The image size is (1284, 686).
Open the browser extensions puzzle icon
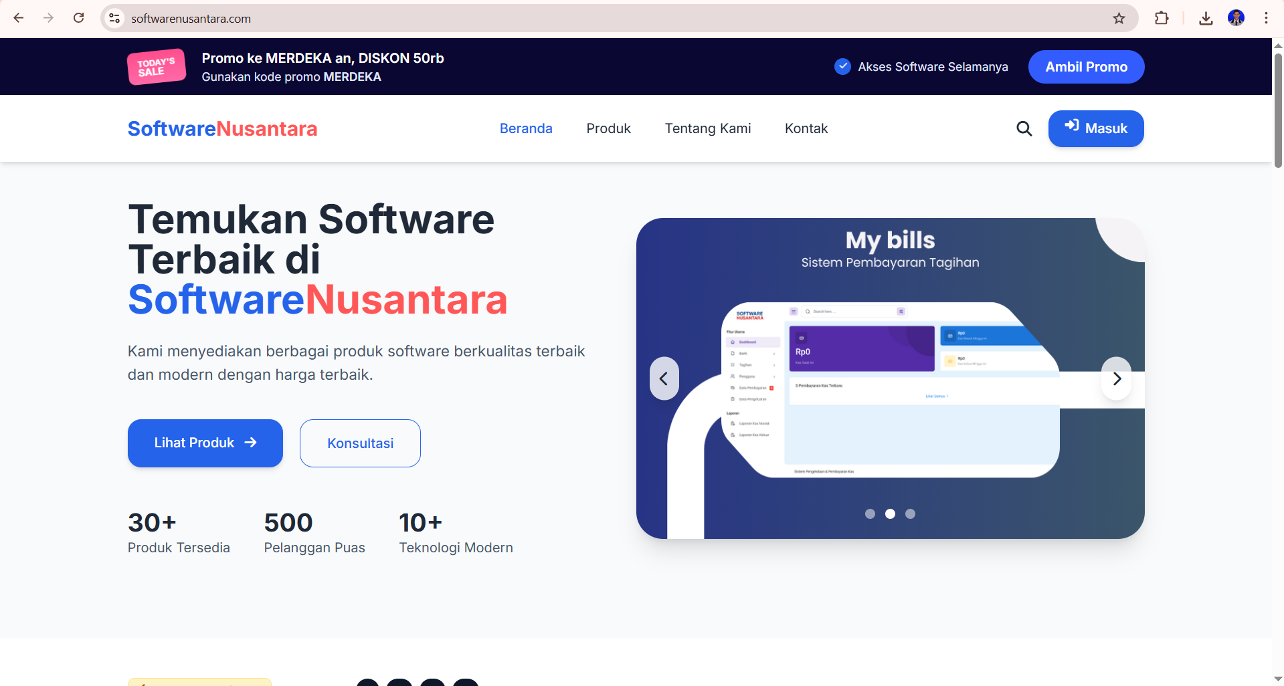click(1162, 18)
